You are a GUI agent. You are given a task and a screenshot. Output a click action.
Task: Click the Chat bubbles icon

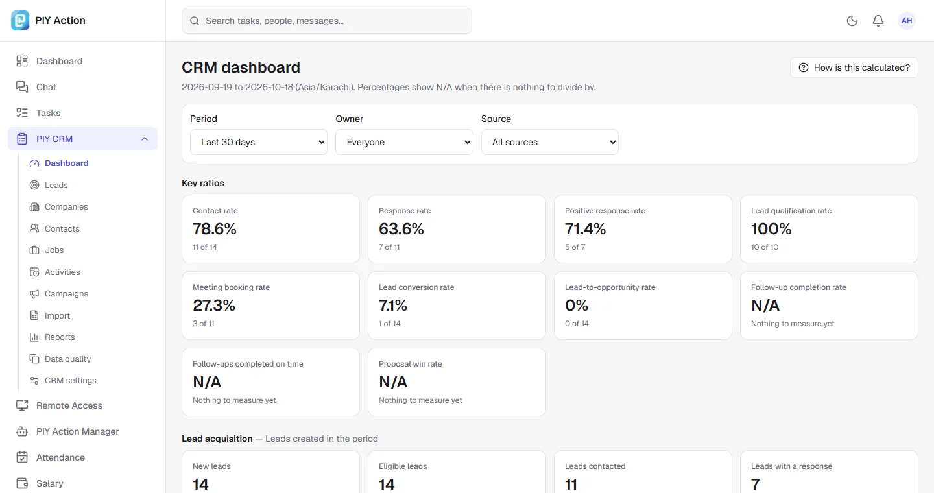click(22, 87)
